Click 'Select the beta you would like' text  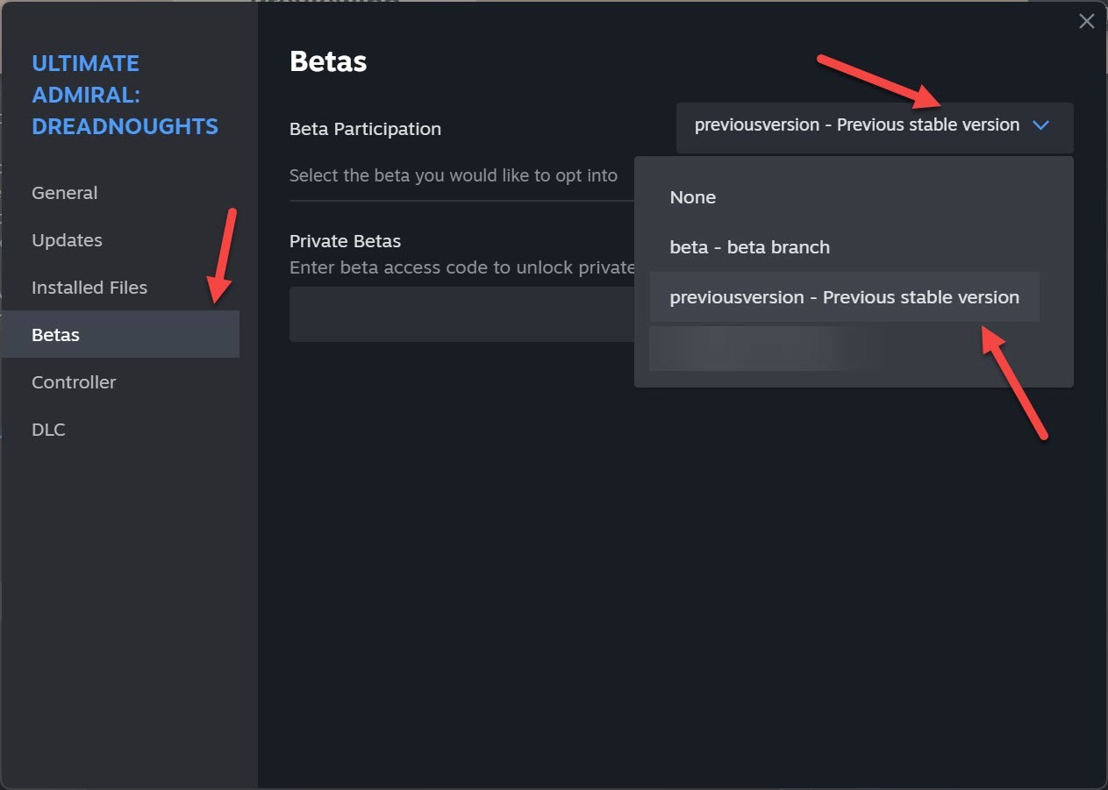(454, 175)
